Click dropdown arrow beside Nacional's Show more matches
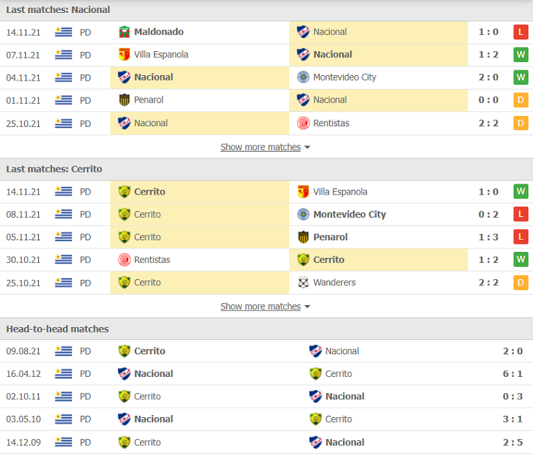Viewport: 533px width, 454px height. click(307, 147)
